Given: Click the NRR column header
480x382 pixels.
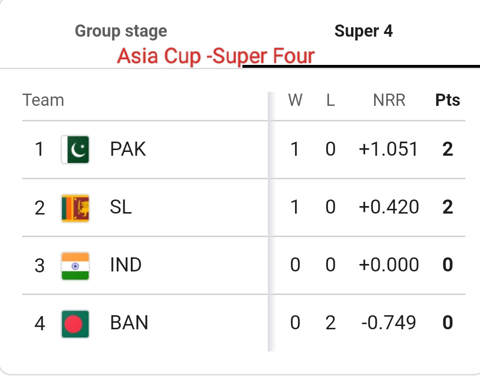Looking at the screenshot, I should [389, 100].
